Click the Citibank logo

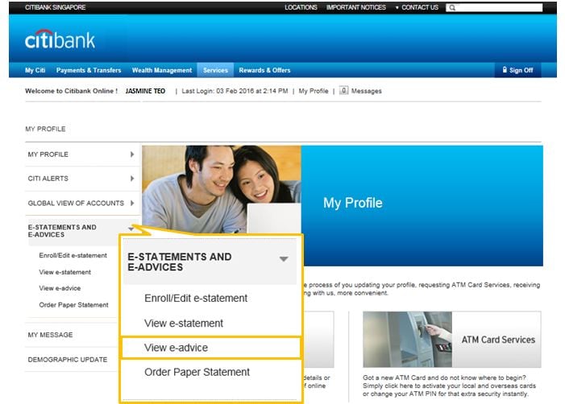click(60, 39)
